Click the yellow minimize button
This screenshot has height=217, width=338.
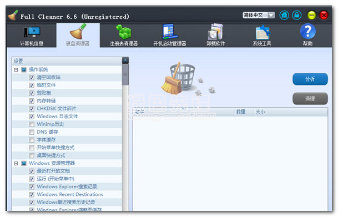[x=311, y=16]
